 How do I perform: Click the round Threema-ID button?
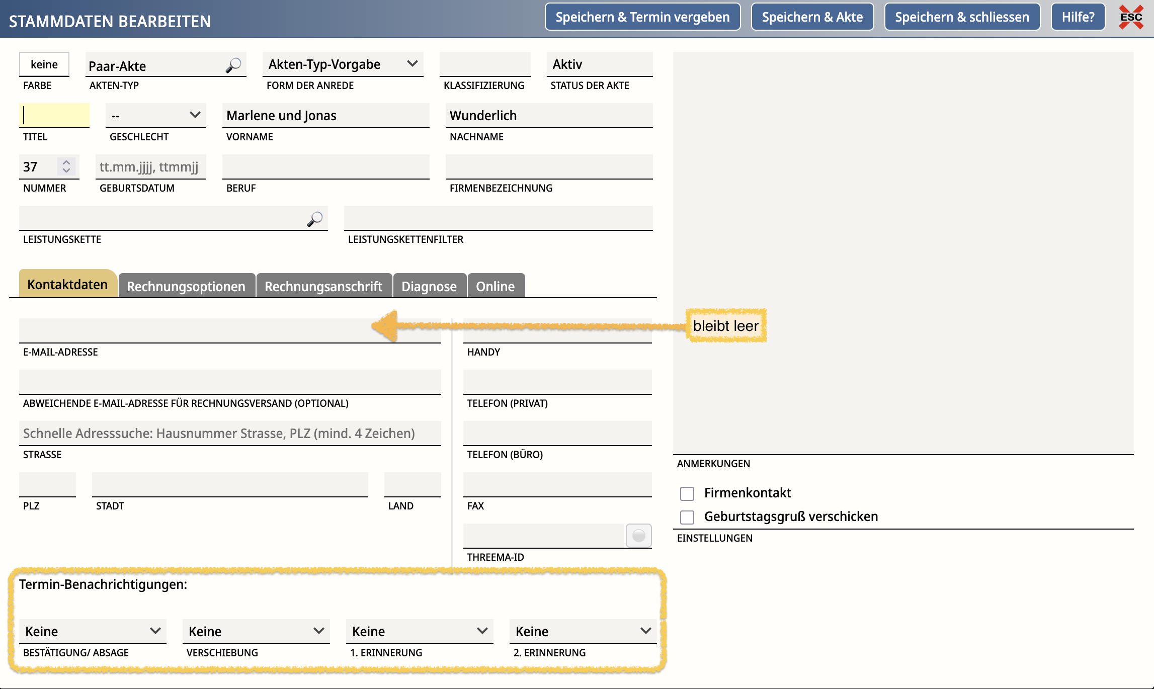pyautogui.click(x=638, y=536)
